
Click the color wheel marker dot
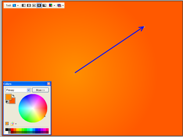coord(45,116)
